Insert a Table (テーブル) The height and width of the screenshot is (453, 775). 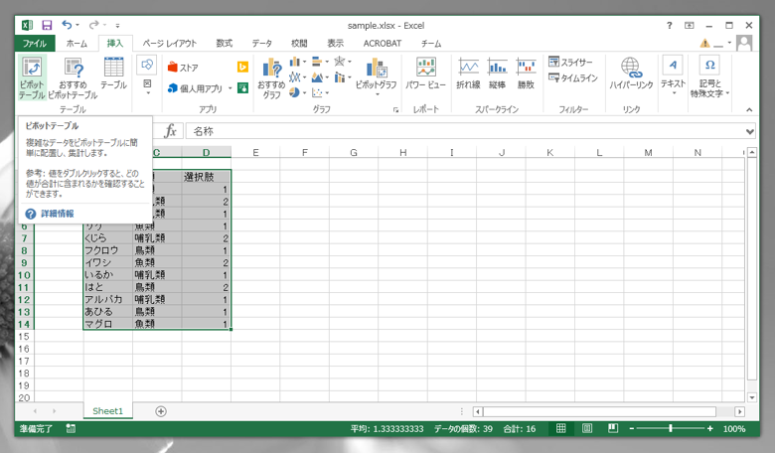pyautogui.click(x=113, y=74)
